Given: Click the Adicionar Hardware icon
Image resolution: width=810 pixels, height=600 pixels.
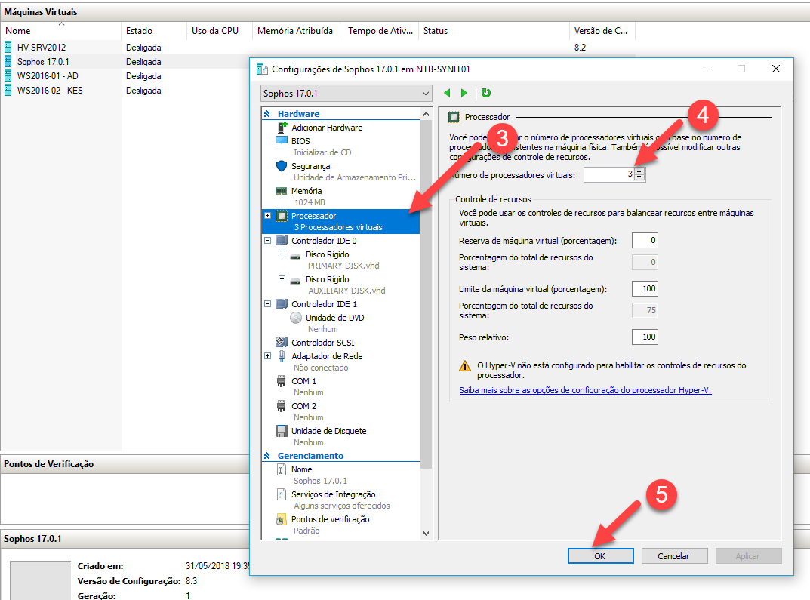Looking at the screenshot, I should [282, 128].
